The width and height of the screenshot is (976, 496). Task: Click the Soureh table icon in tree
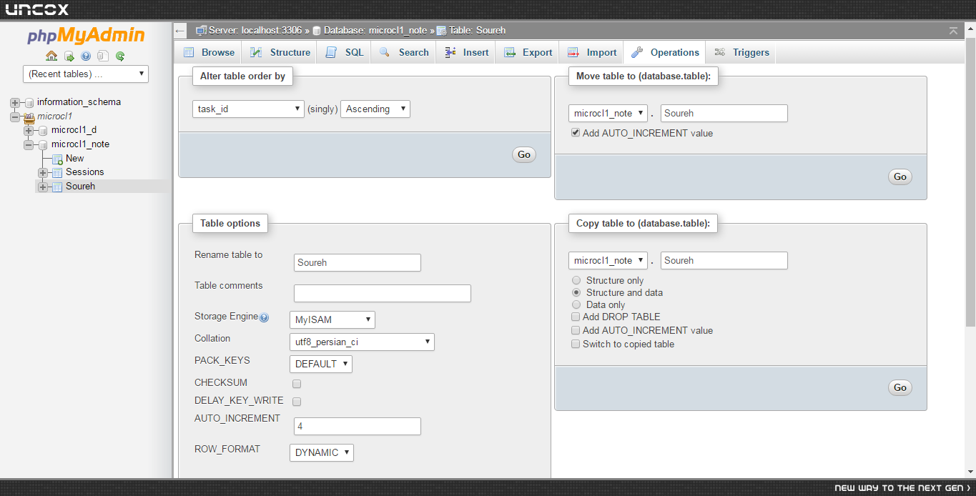[57, 187]
